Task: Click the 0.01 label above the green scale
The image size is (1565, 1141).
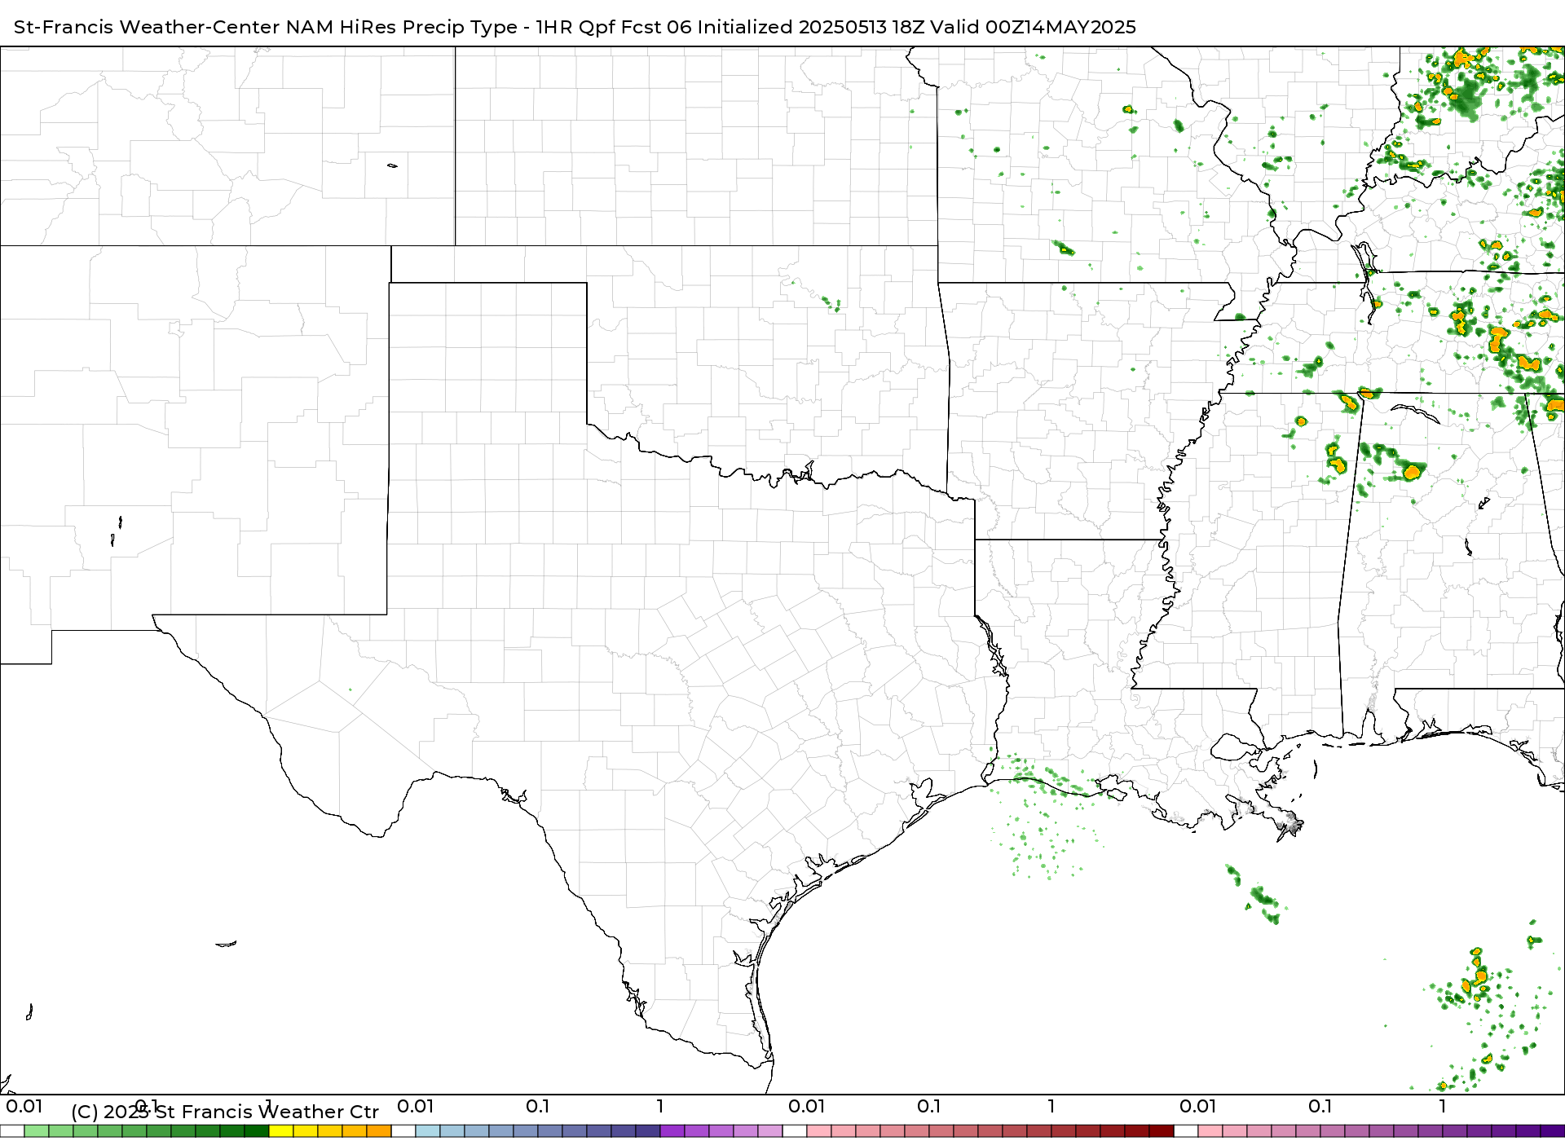Action: [24, 1106]
